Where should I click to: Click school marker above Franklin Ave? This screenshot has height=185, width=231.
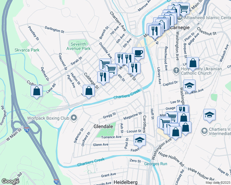(189, 86)
